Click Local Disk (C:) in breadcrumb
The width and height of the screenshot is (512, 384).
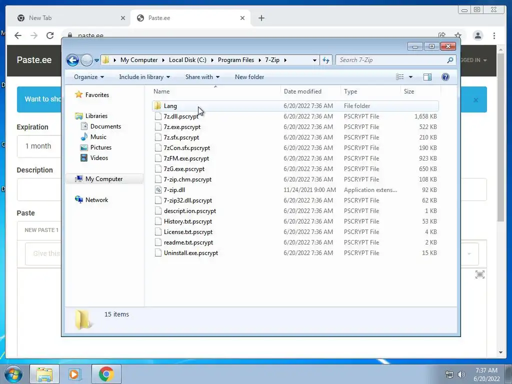187,60
